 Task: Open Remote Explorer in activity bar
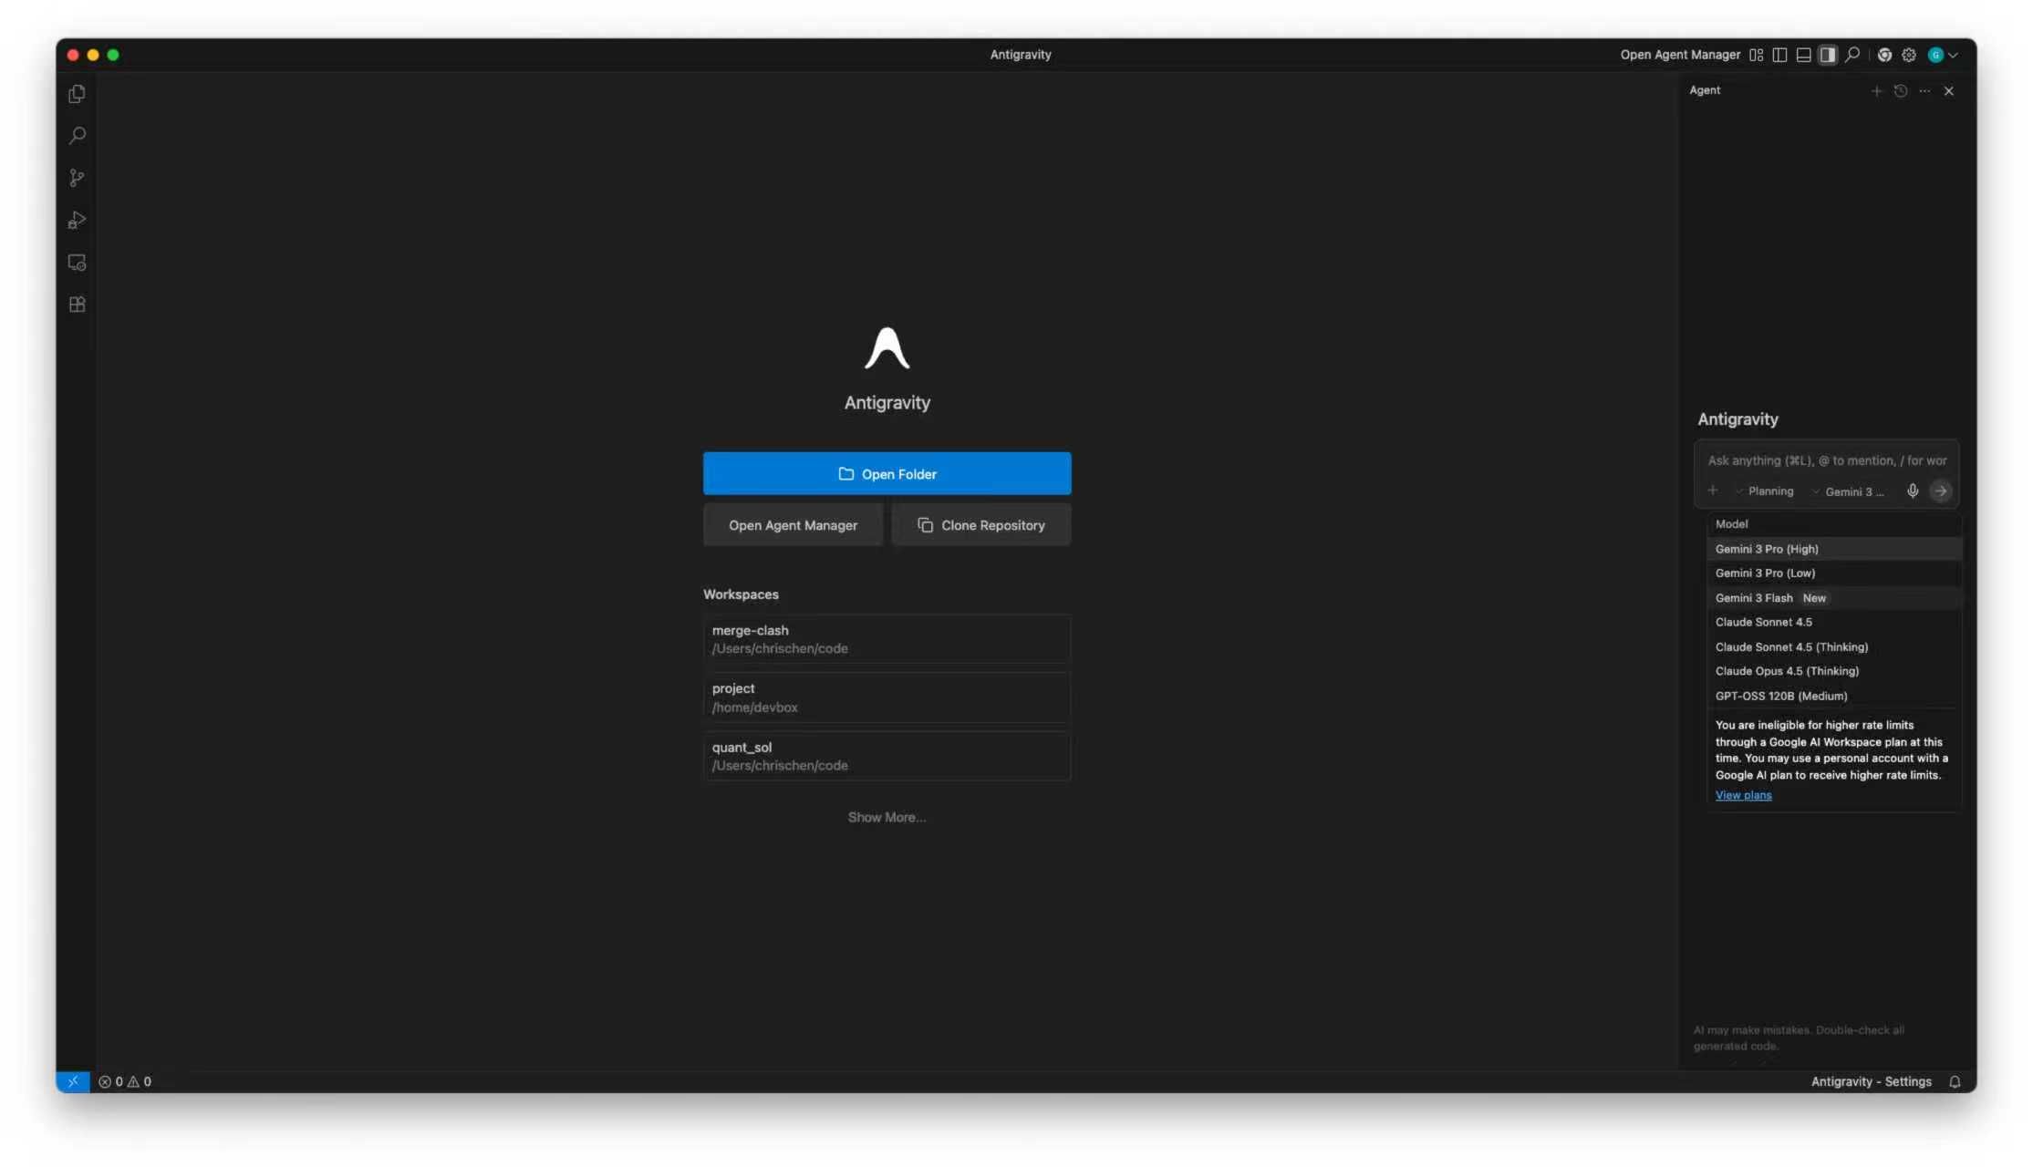[77, 263]
